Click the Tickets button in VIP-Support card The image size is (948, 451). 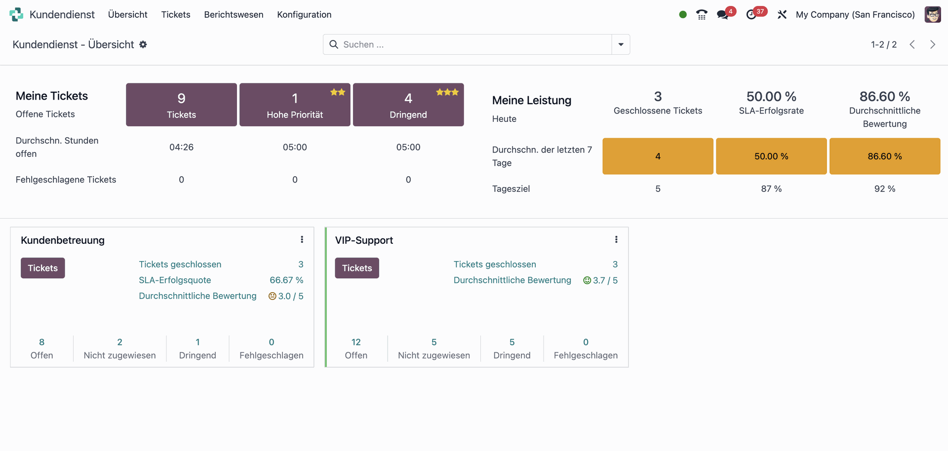[357, 268]
